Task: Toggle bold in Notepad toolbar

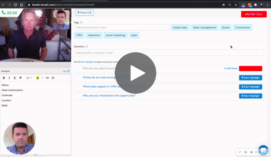Action: click(4, 78)
